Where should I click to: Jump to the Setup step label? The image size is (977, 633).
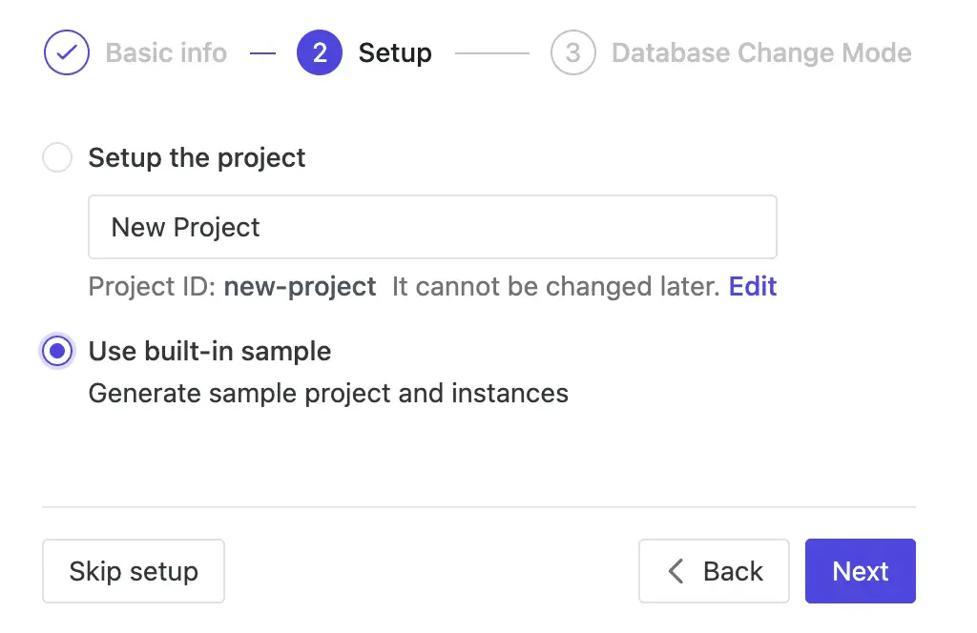[x=395, y=52]
